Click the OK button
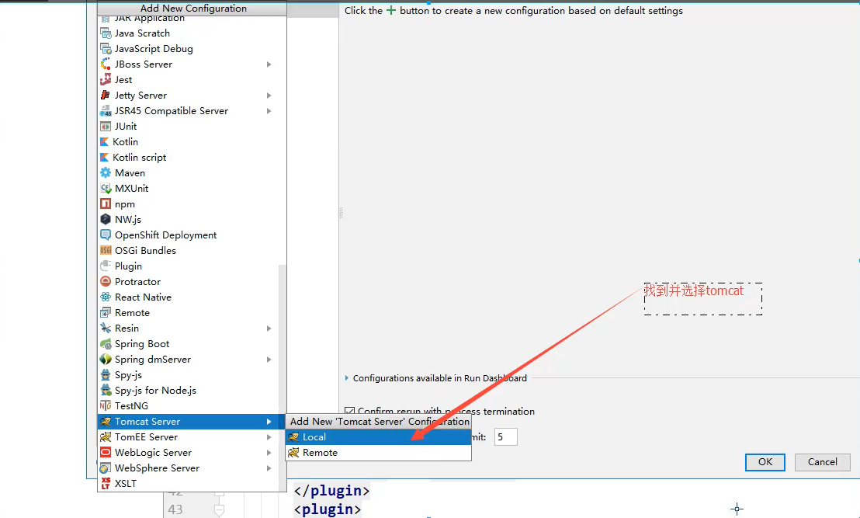 [765, 462]
